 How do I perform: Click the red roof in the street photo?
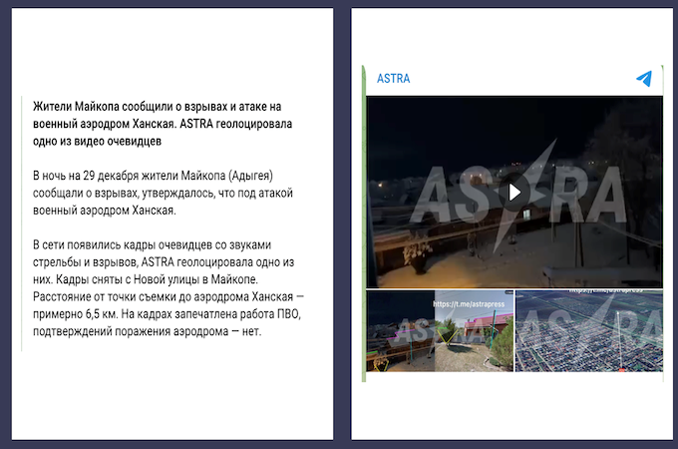coord(487,321)
